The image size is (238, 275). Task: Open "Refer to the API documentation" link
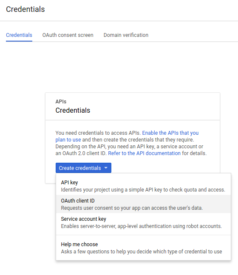click(x=144, y=153)
